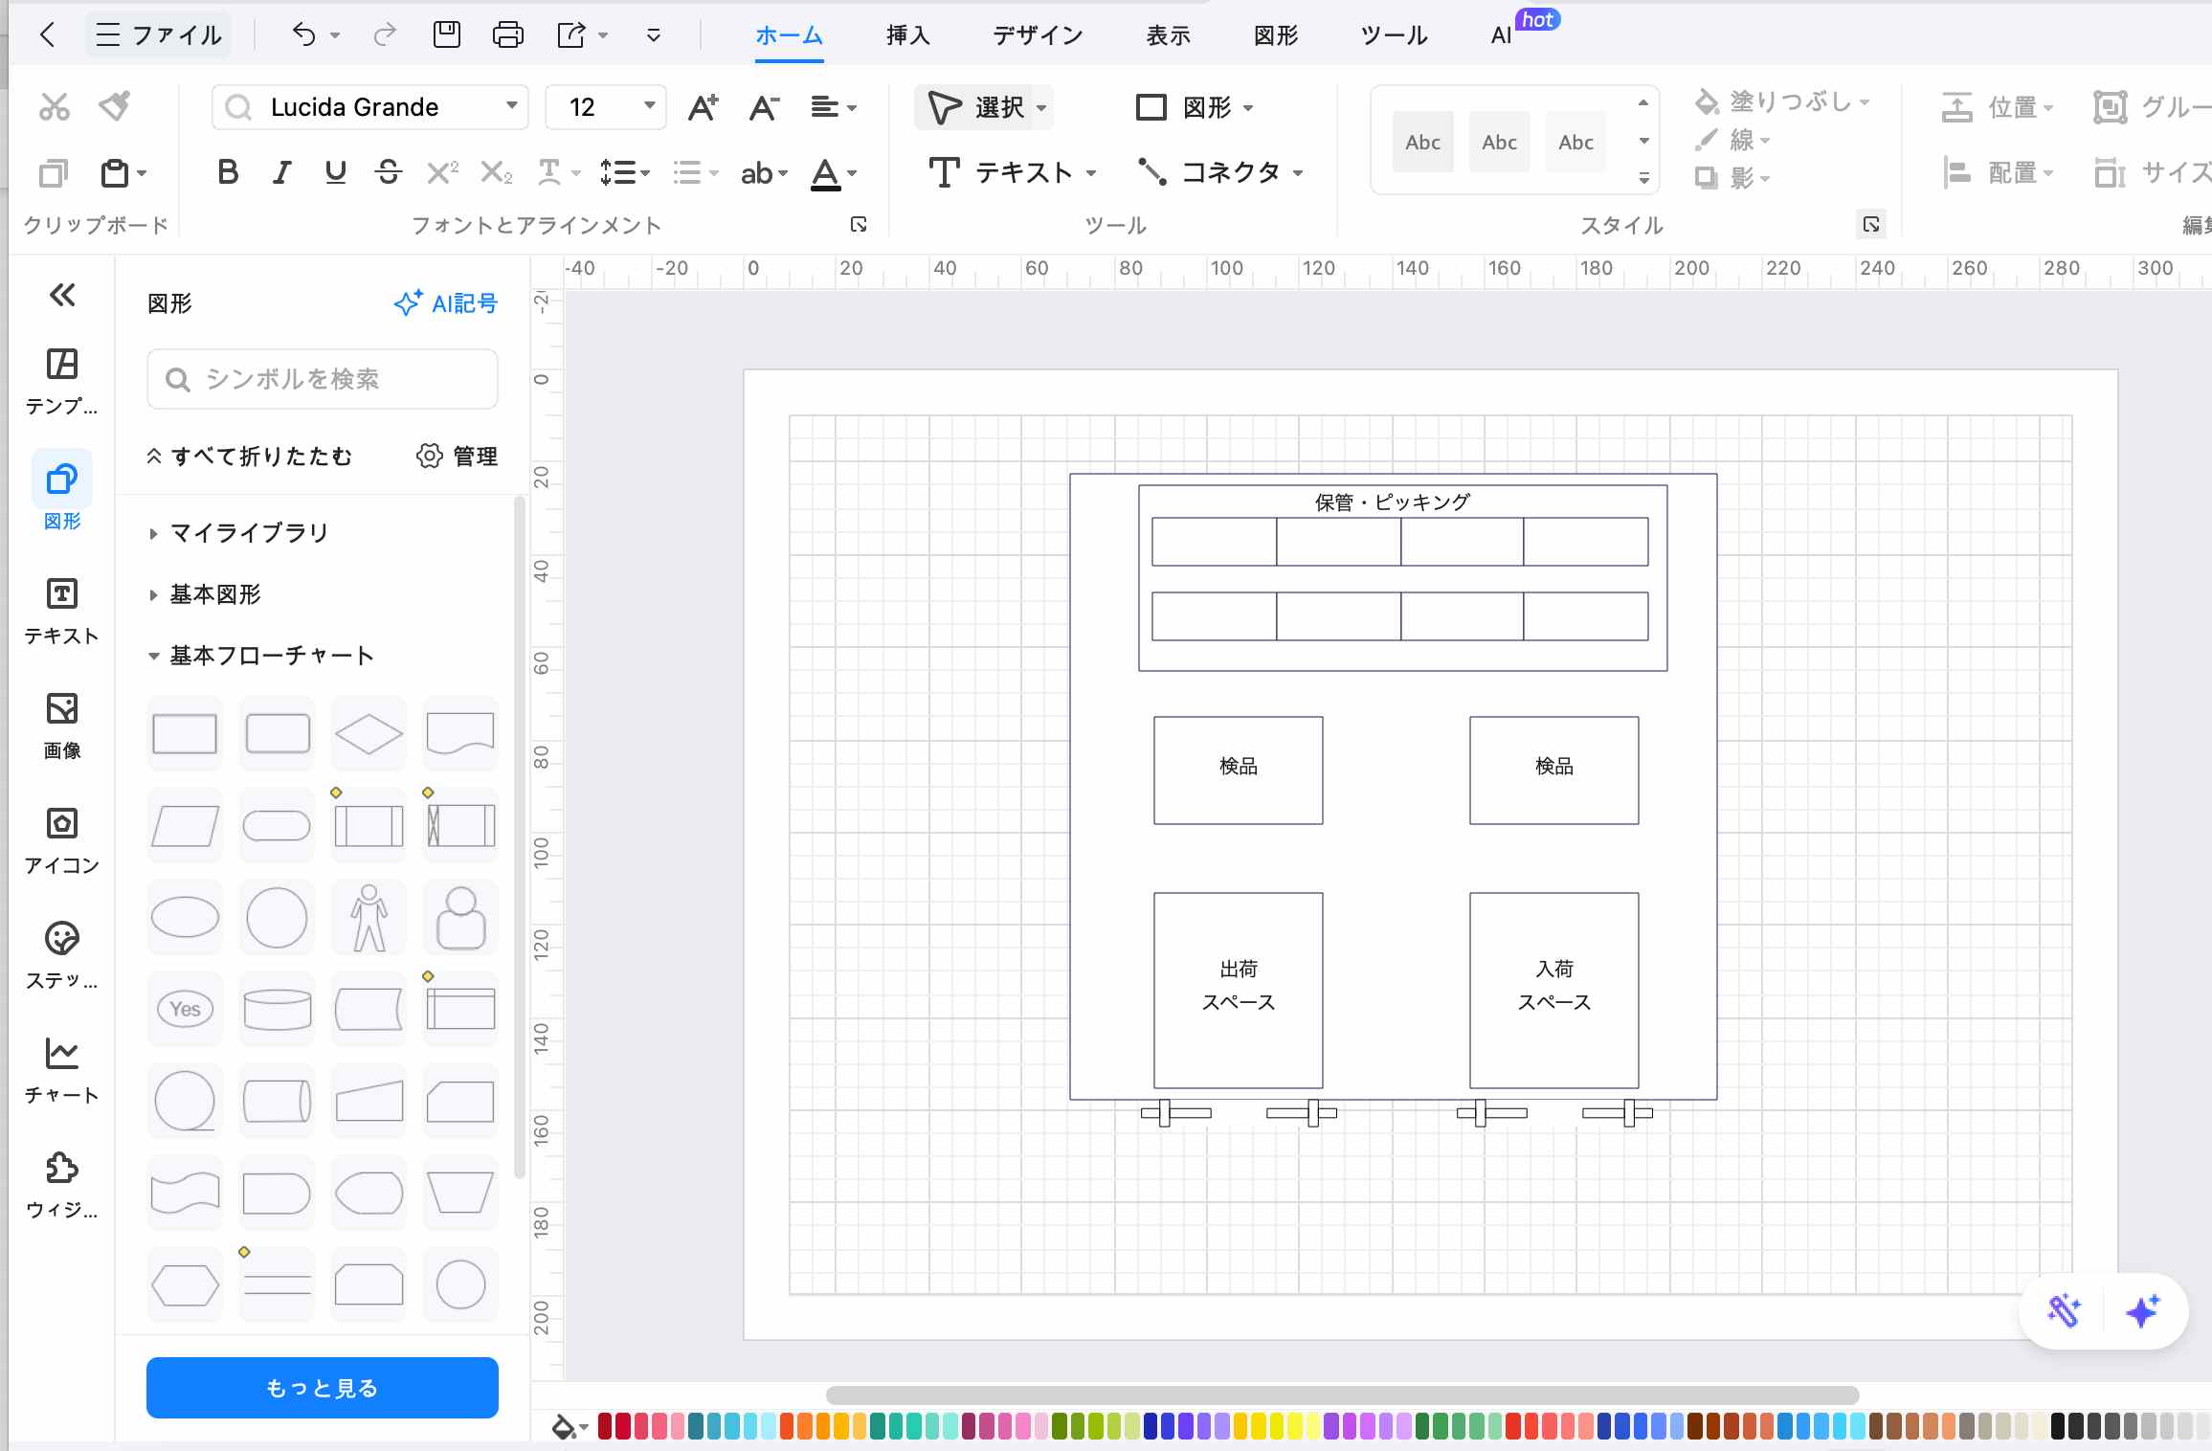Open the 画像 sidebar panel
This screenshot has height=1451, width=2212.
(x=62, y=725)
